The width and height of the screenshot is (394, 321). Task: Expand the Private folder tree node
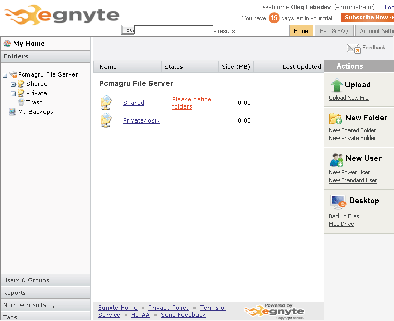pos(13,94)
